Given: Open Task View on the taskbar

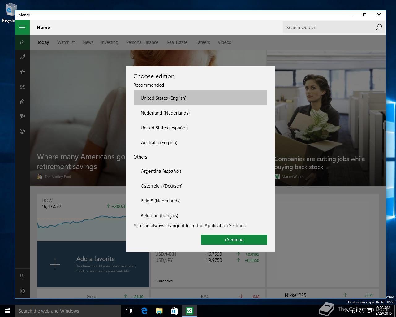Looking at the screenshot, I should (129, 311).
